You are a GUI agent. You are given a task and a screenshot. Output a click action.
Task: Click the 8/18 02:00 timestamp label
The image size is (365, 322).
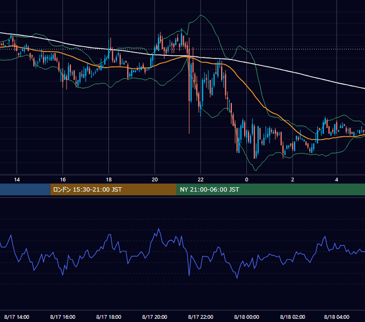click(293, 317)
